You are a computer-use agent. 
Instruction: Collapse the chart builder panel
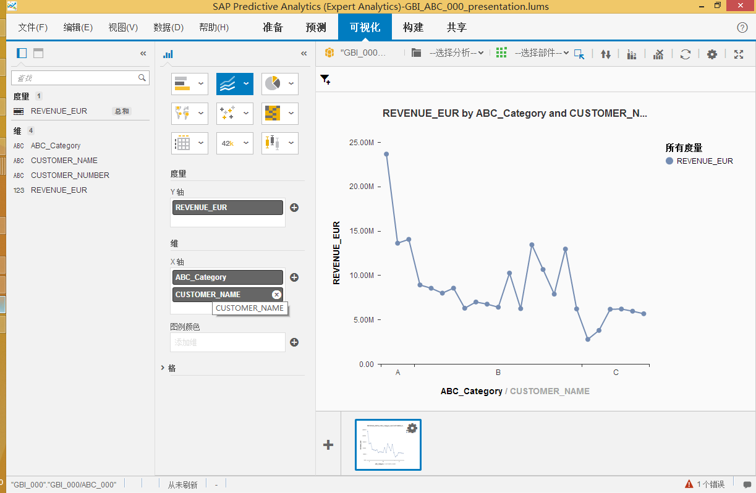click(x=304, y=54)
